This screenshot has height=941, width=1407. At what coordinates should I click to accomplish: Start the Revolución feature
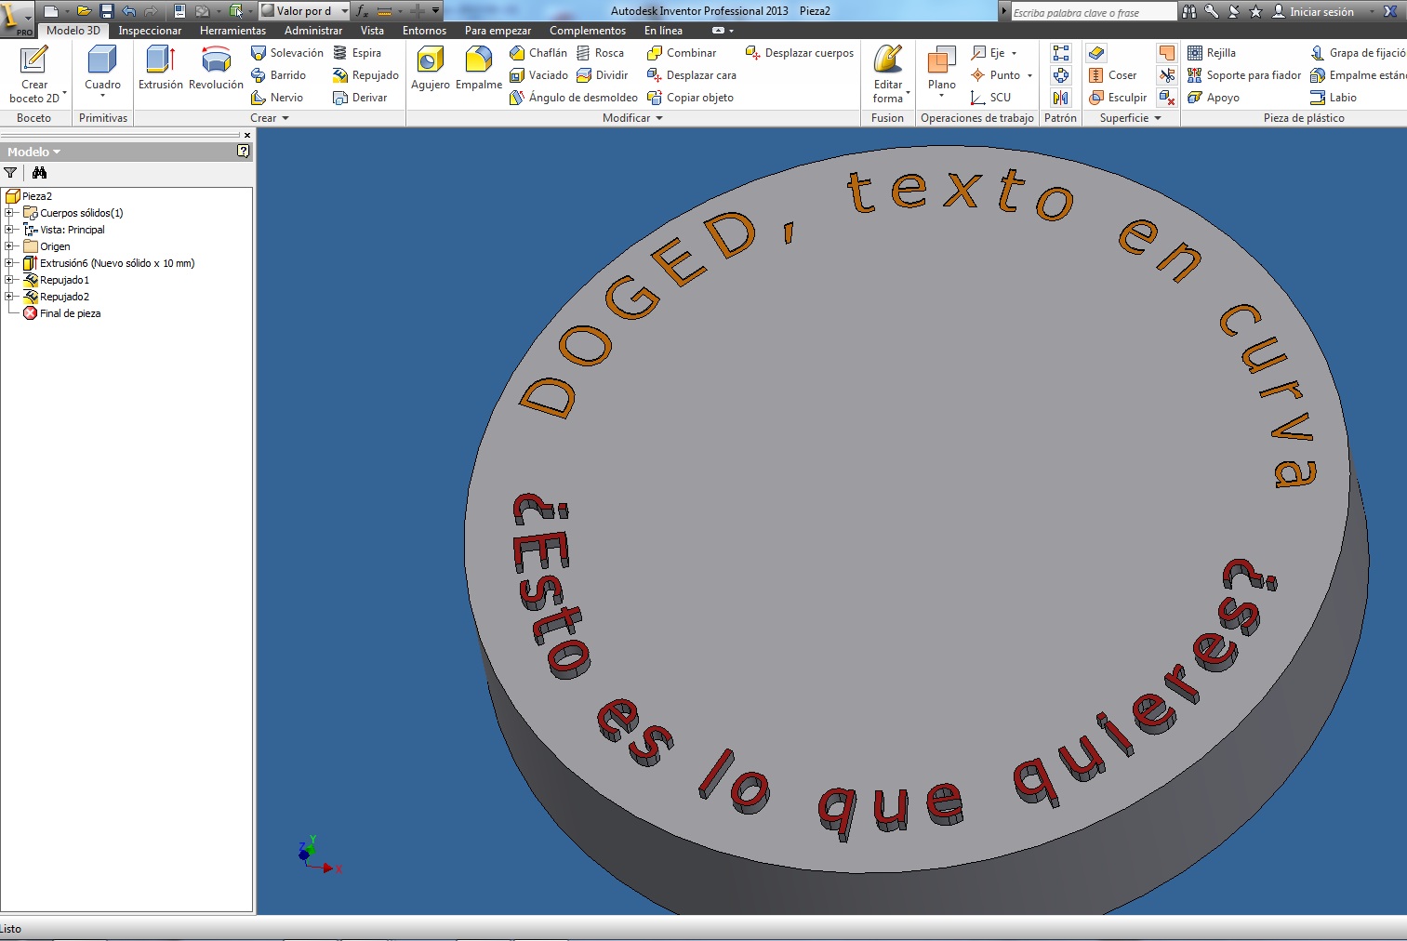click(x=216, y=68)
